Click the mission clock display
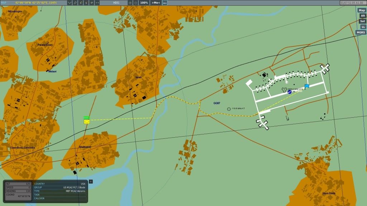This screenshot has width=367, height=206. 352,3
